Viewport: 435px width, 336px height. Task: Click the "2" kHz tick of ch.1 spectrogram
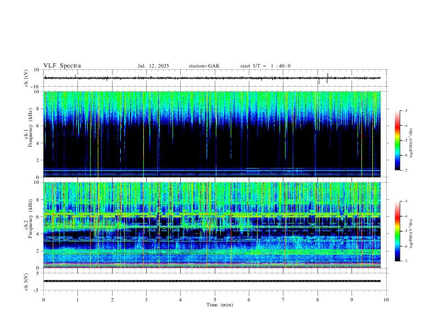[x=38, y=160]
